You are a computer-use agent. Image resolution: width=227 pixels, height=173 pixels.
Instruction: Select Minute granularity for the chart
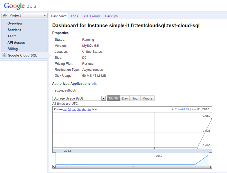(x=147, y=98)
